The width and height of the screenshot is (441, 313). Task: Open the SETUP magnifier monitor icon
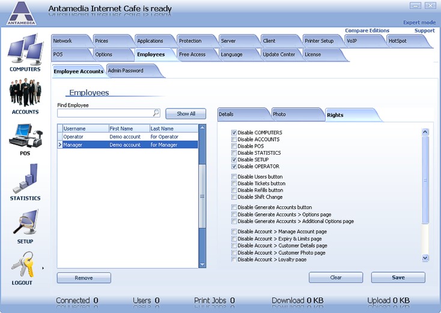coord(25,222)
